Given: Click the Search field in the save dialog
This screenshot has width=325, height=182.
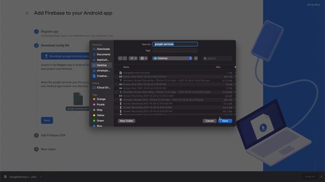Looking at the screenshot, I should coord(217,59).
